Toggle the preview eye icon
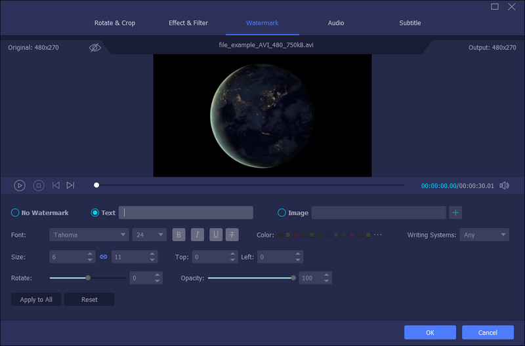Image resolution: width=525 pixels, height=346 pixels. [x=95, y=48]
